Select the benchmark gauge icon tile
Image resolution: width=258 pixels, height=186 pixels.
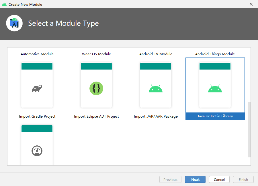(x=37, y=151)
